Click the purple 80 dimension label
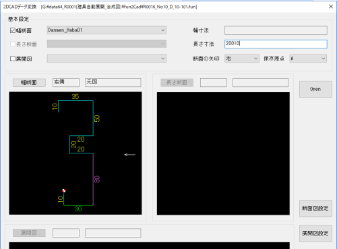337x249 pixels. tap(97, 179)
